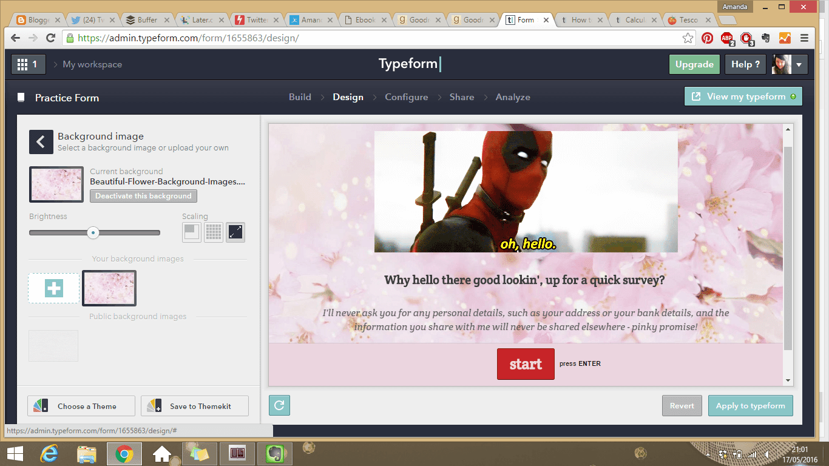Click the red start button in preview
Image resolution: width=829 pixels, height=466 pixels.
(x=526, y=364)
